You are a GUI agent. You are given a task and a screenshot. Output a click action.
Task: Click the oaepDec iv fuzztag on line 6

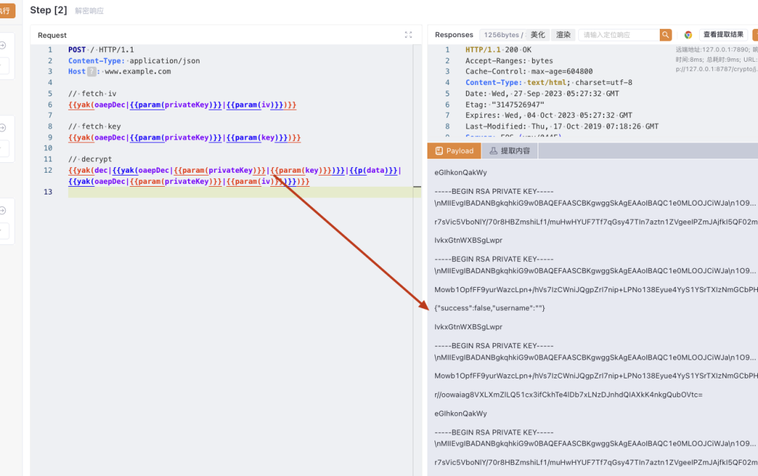click(182, 105)
